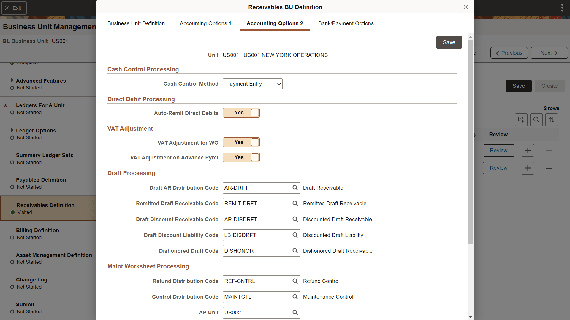Expand the Ledger Options section
The width and height of the screenshot is (570, 320).
pyautogui.click(x=12, y=130)
